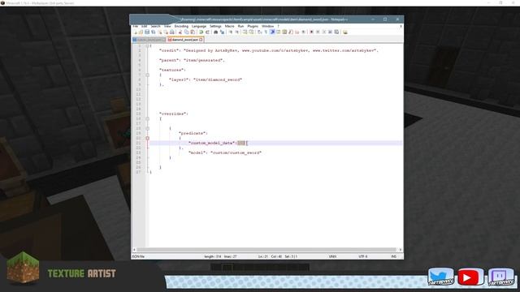The image size is (520, 292).
Task: Open the File menu
Action: click(136, 26)
